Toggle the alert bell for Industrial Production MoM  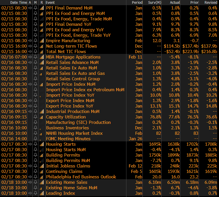coord(35,112)
